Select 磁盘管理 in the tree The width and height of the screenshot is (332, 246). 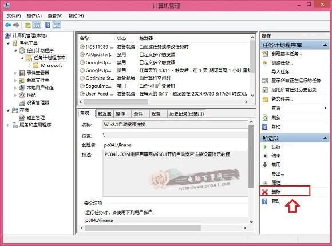pyautogui.click(x=35, y=117)
